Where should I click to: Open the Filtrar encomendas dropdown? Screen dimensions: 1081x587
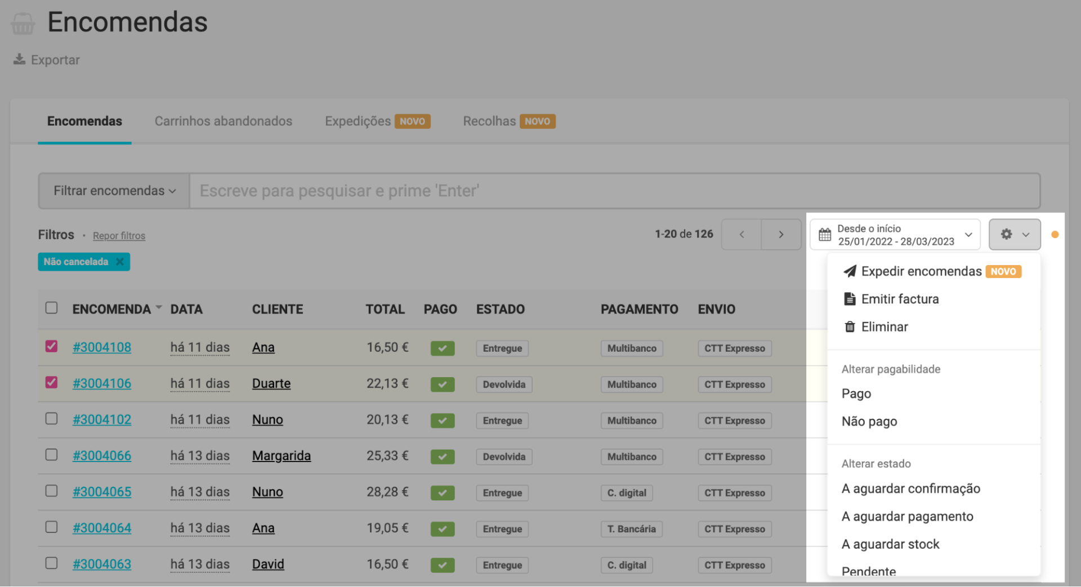[114, 191]
